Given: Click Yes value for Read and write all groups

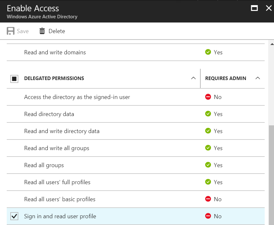Looking at the screenshot, I should click(x=218, y=148).
